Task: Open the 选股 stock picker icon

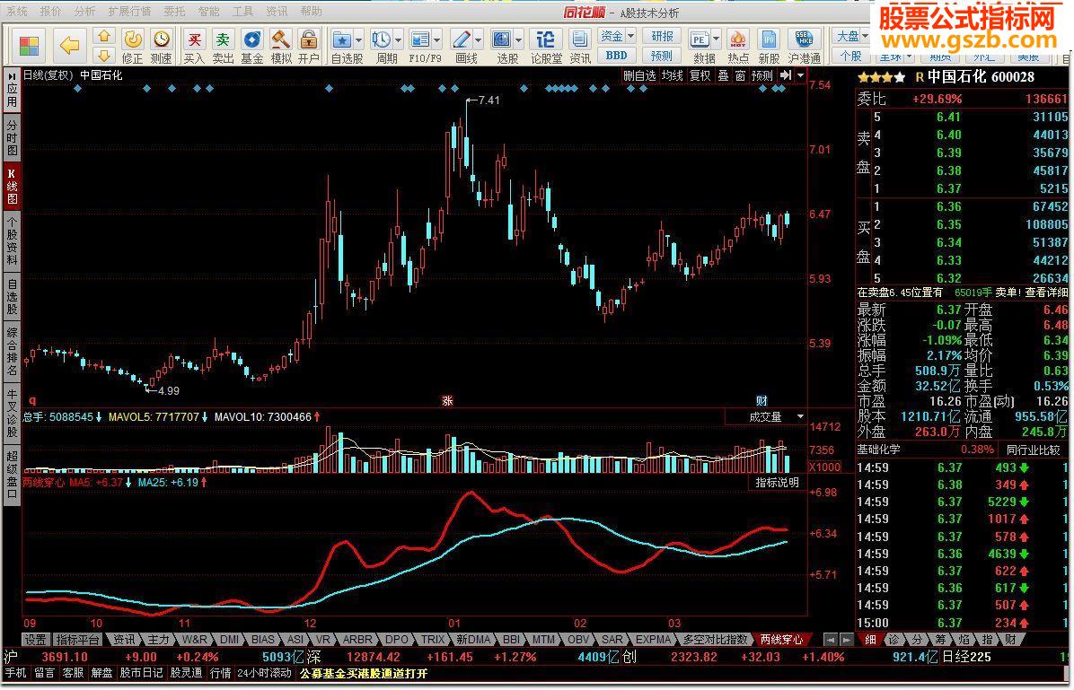Action: [502, 39]
